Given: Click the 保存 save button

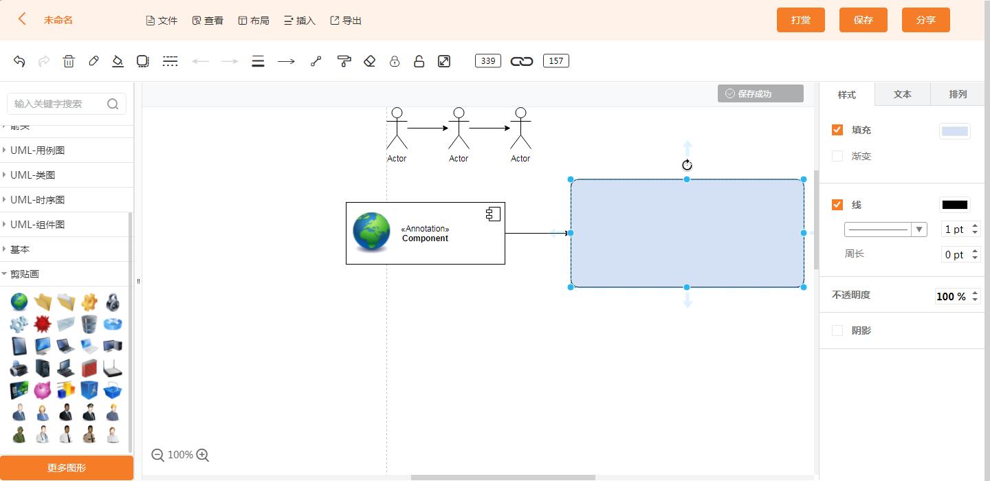Looking at the screenshot, I should [x=863, y=20].
